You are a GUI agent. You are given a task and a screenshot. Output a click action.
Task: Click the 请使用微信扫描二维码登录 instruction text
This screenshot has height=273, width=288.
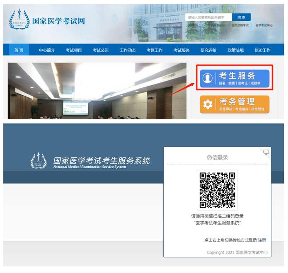217,216
